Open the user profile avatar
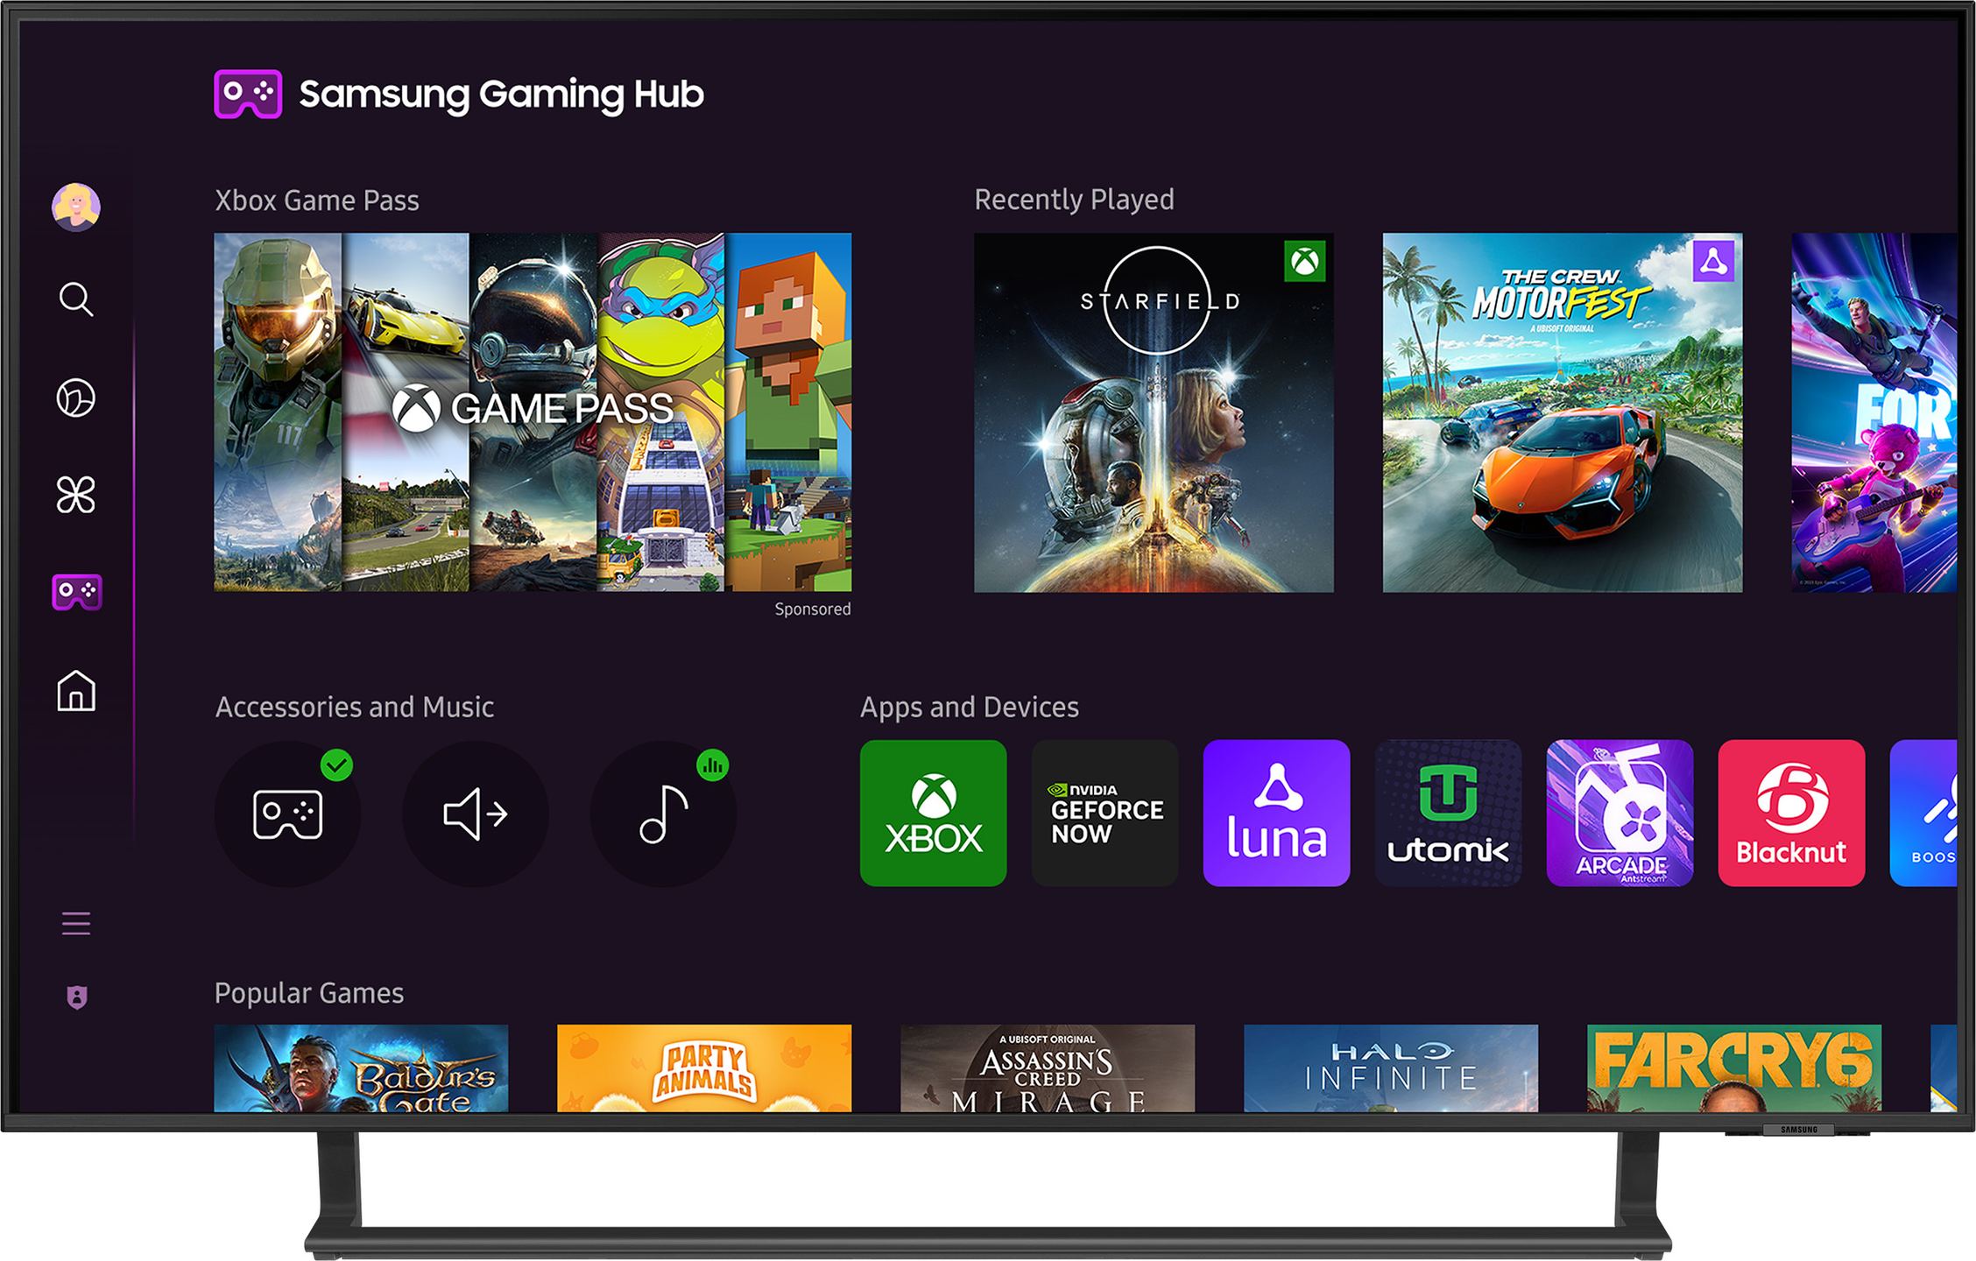The image size is (1976, 1261). pyautogui.click(x=76, y=208)
